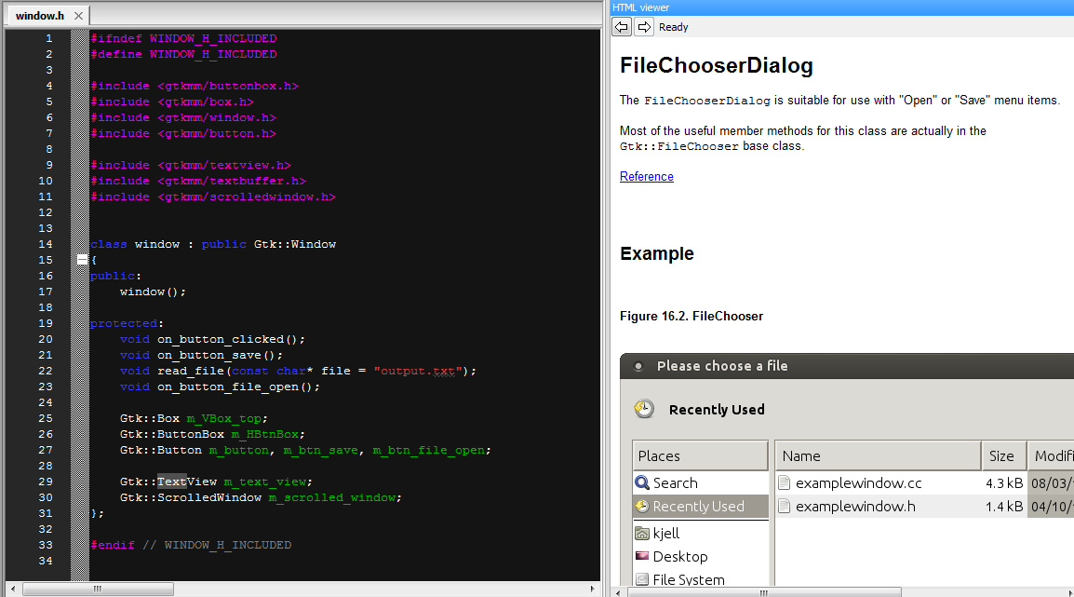This screenshot has width=1074, height=597.
Task: Click the Recently Used clock icon
Action: point(644,409)
